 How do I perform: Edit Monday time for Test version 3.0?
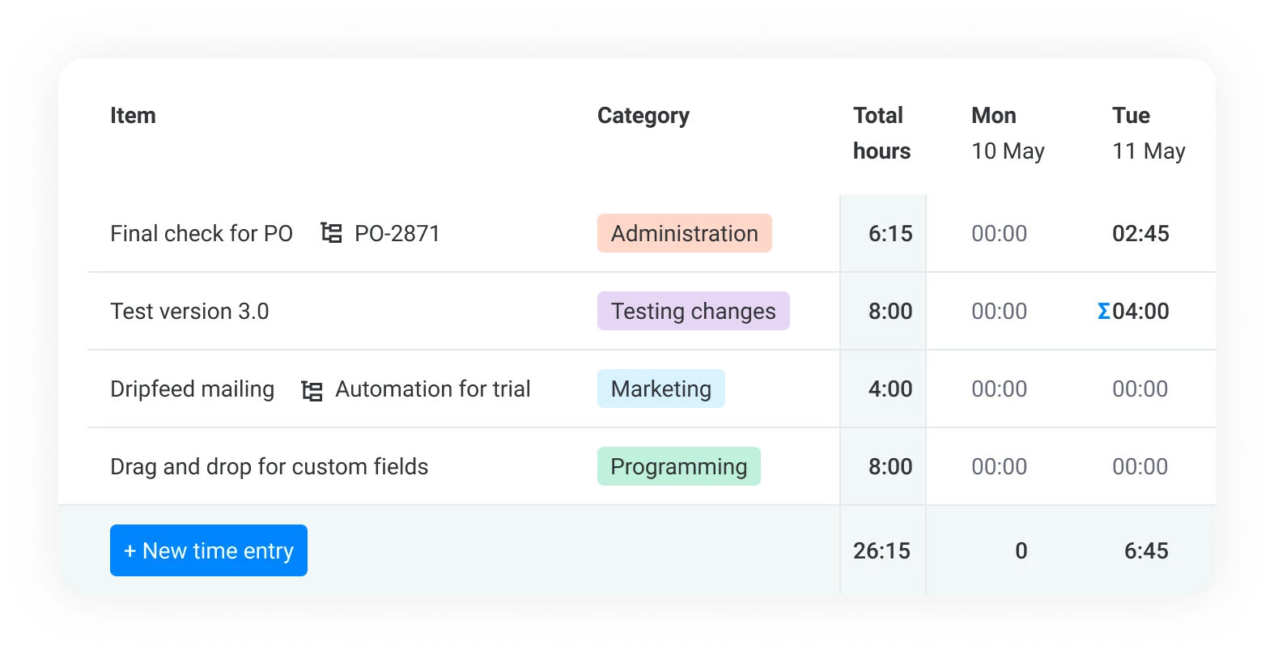999,311
